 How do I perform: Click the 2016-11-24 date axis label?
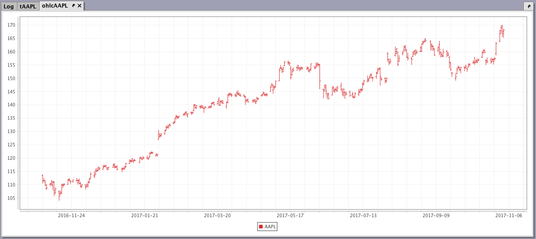(71, 216)
